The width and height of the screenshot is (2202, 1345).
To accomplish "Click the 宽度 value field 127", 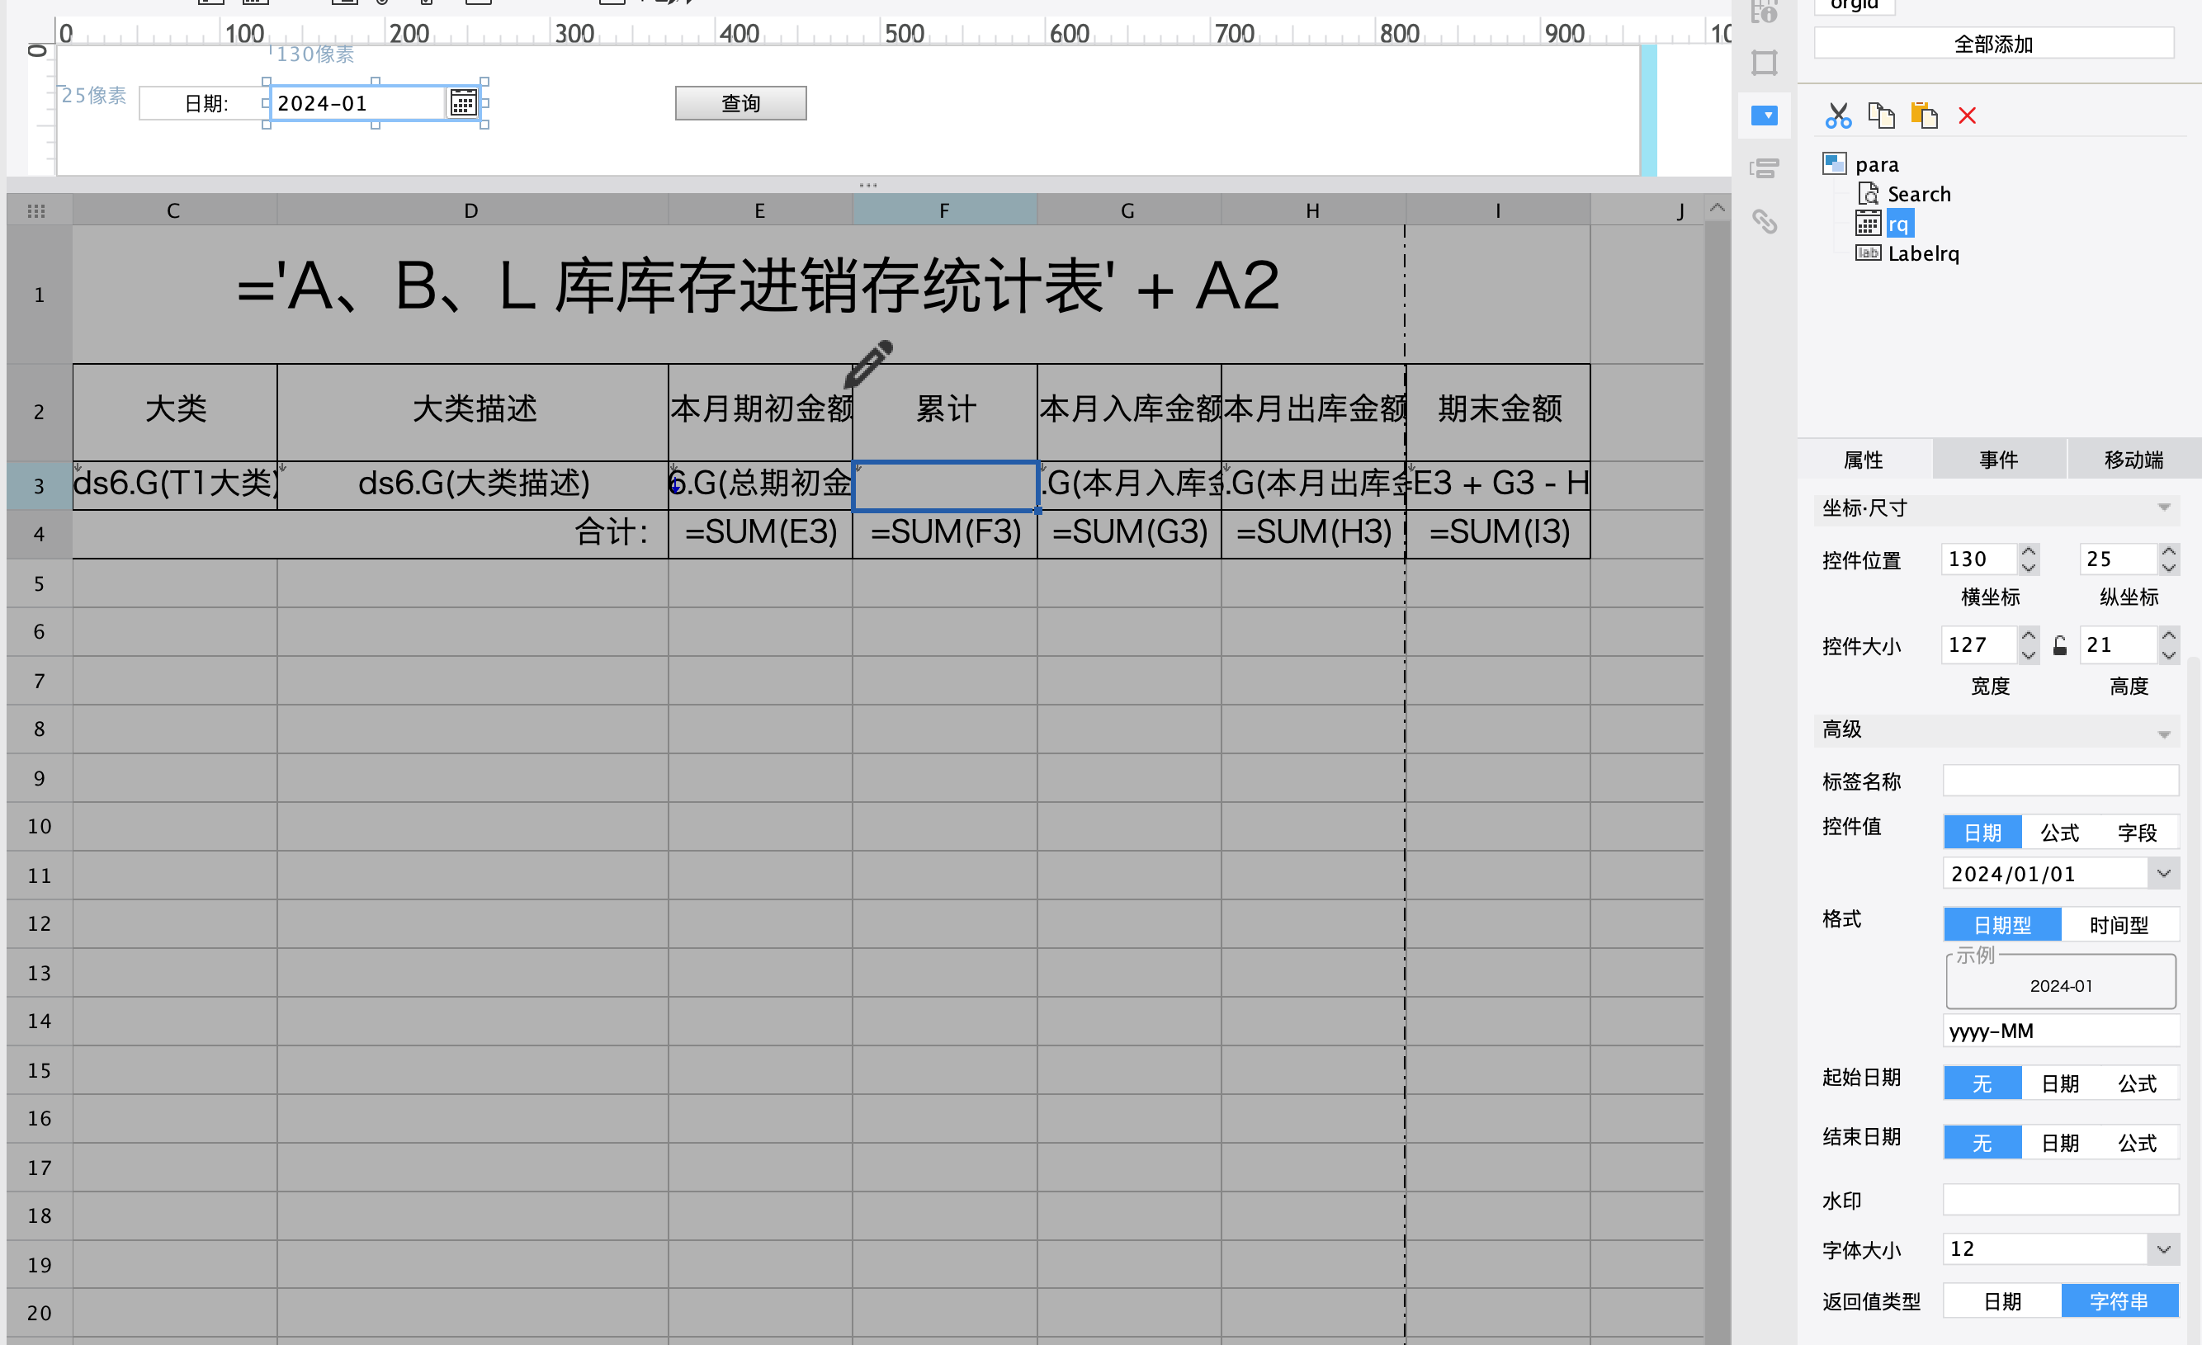I will coord(1979,644).
